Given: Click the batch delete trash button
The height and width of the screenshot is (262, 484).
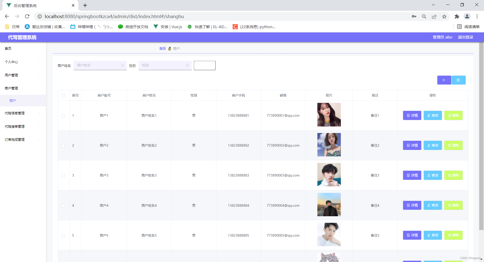Looking at the screenshot, I should [x=458, y=80].
